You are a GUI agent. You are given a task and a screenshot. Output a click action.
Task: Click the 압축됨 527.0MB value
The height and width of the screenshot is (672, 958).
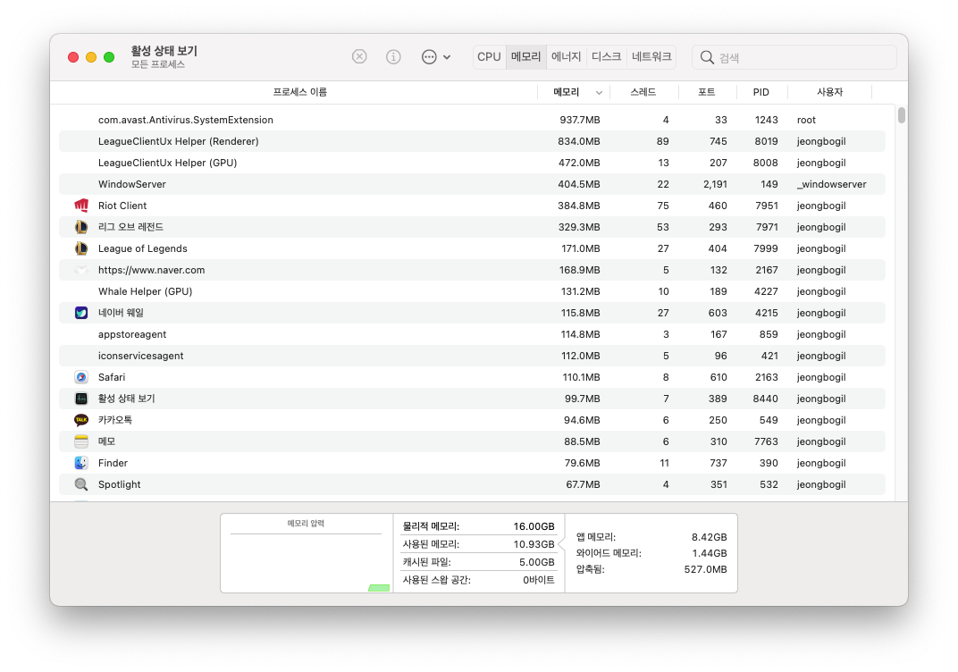706,568
